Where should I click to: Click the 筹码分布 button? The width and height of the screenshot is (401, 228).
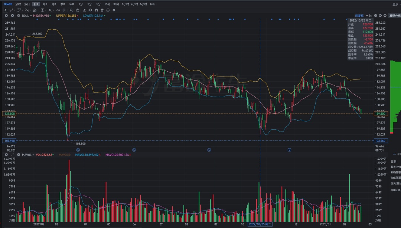pos(394,16)
